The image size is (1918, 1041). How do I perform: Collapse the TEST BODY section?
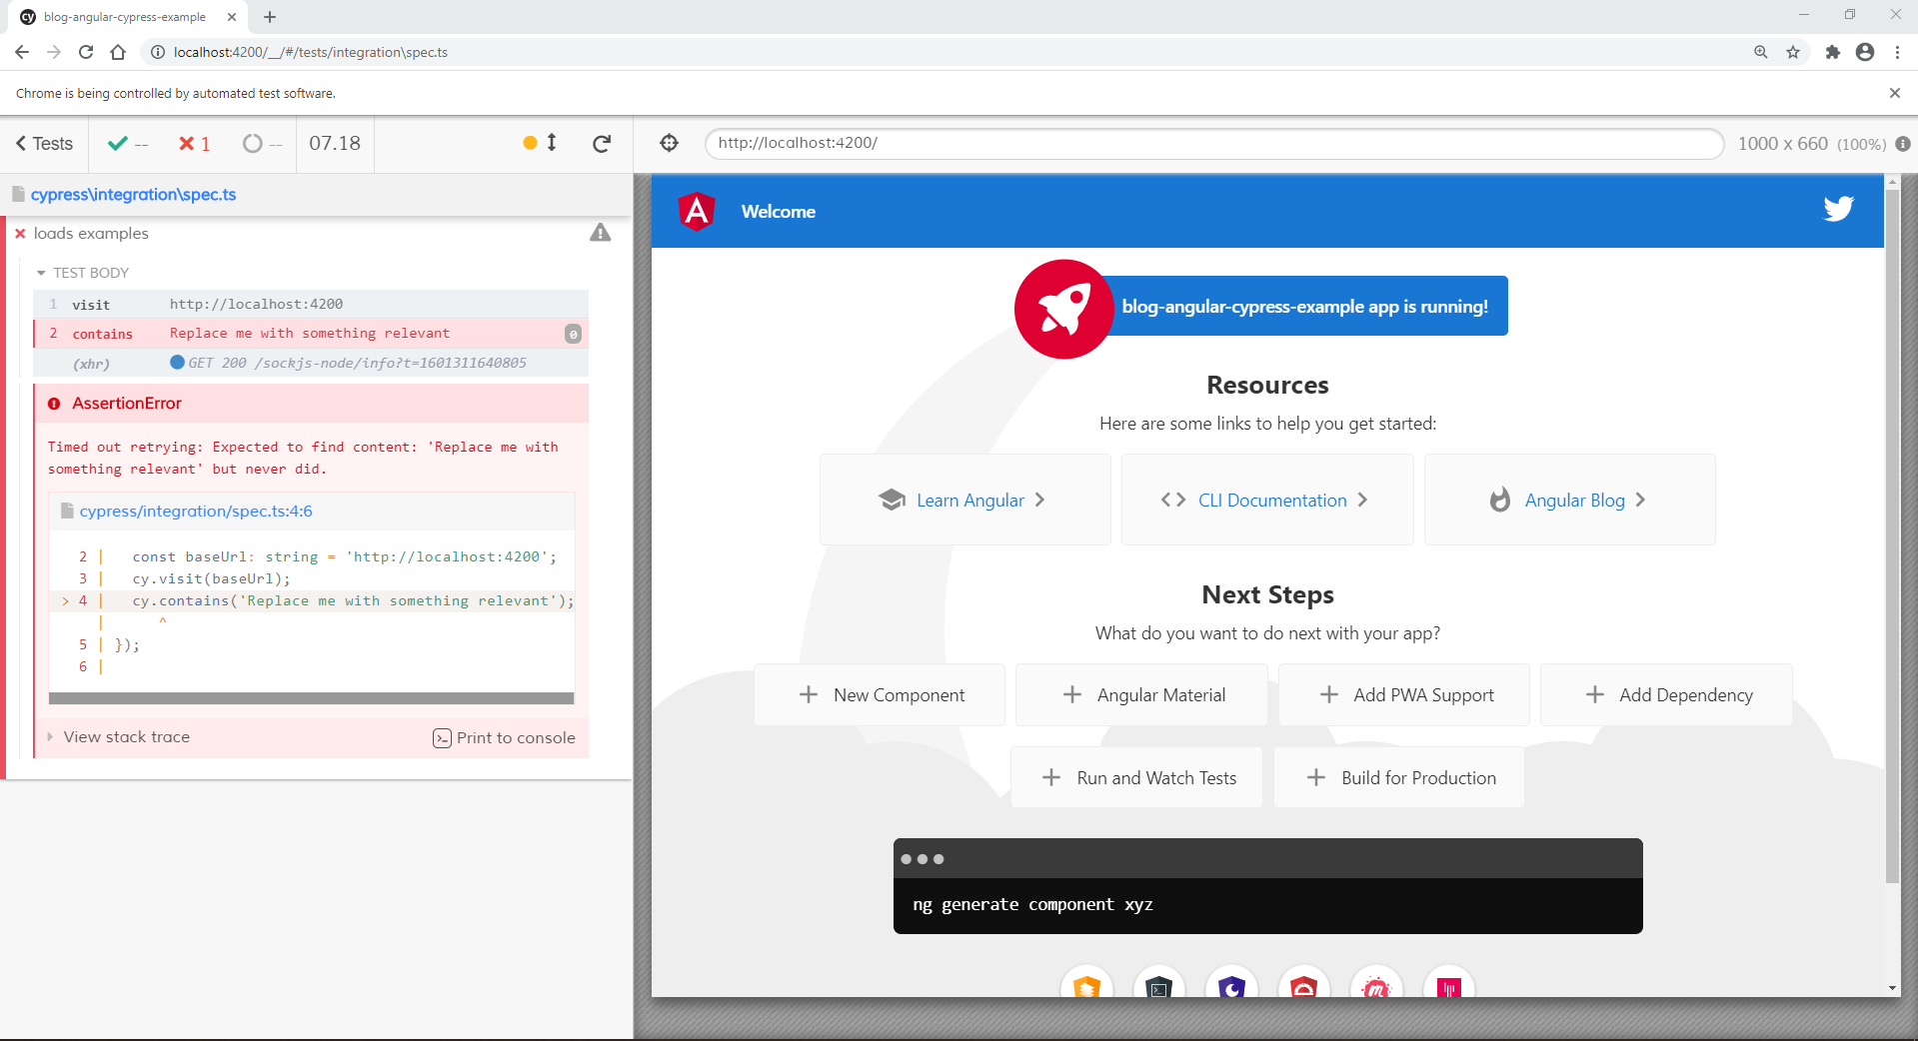[83, 273]
